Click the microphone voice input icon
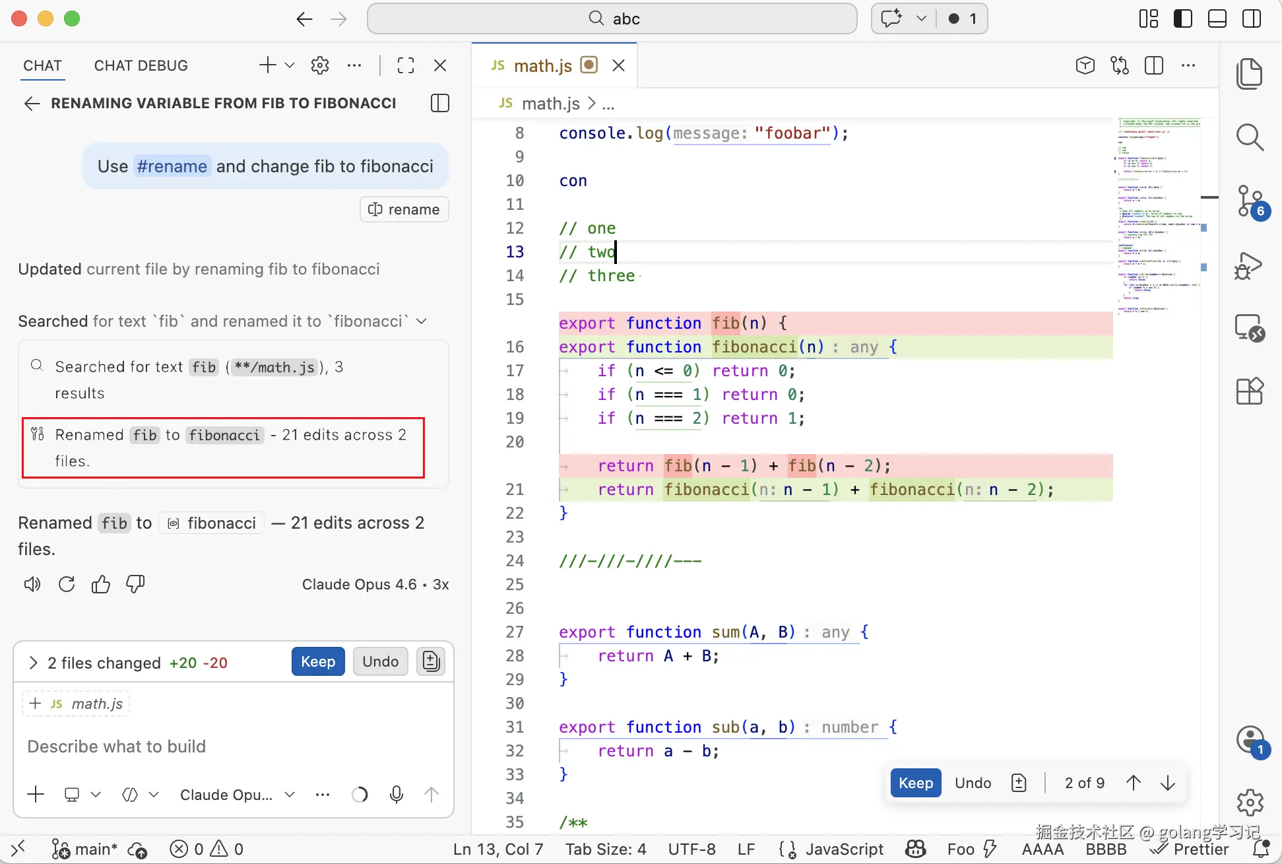Image resolution: width=1282 pixels, height=864 pixels. point(397,795)
